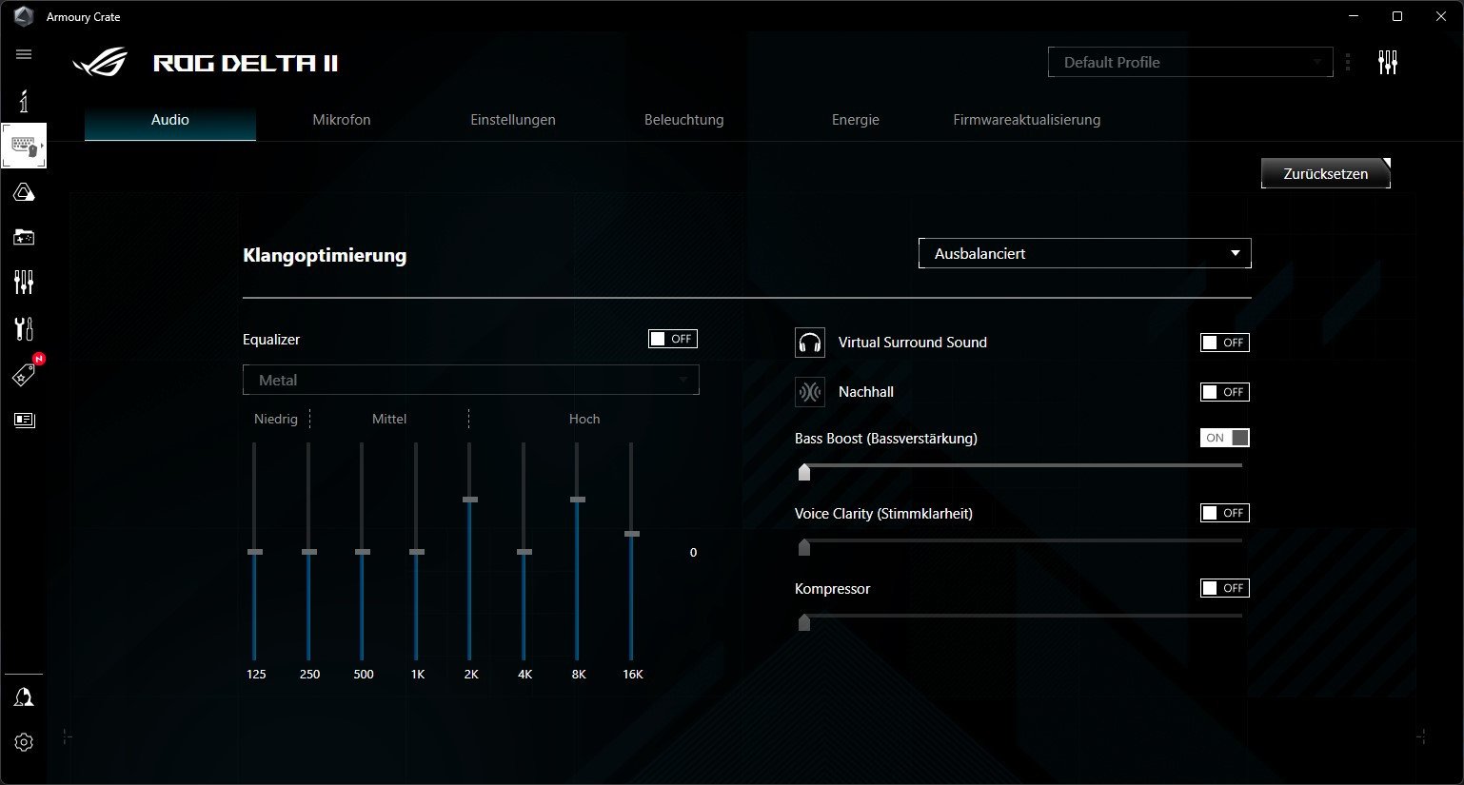This screenshot has width=1464, height=785.
Task: Click the Zurücksetzen button
Action: click(1325, 174)
